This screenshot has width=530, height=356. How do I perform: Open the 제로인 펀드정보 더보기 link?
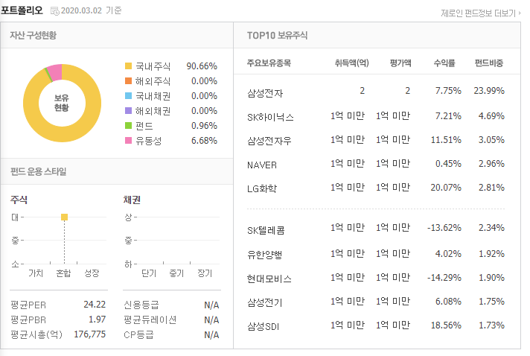[x=479, y=13]
